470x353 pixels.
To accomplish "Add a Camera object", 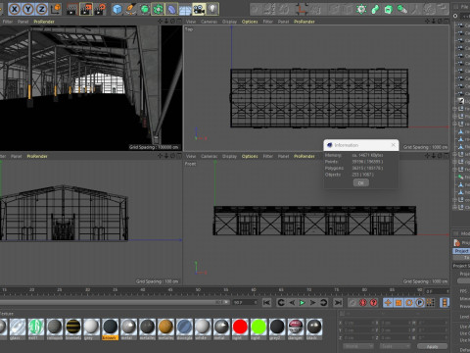I will (199, 9).
